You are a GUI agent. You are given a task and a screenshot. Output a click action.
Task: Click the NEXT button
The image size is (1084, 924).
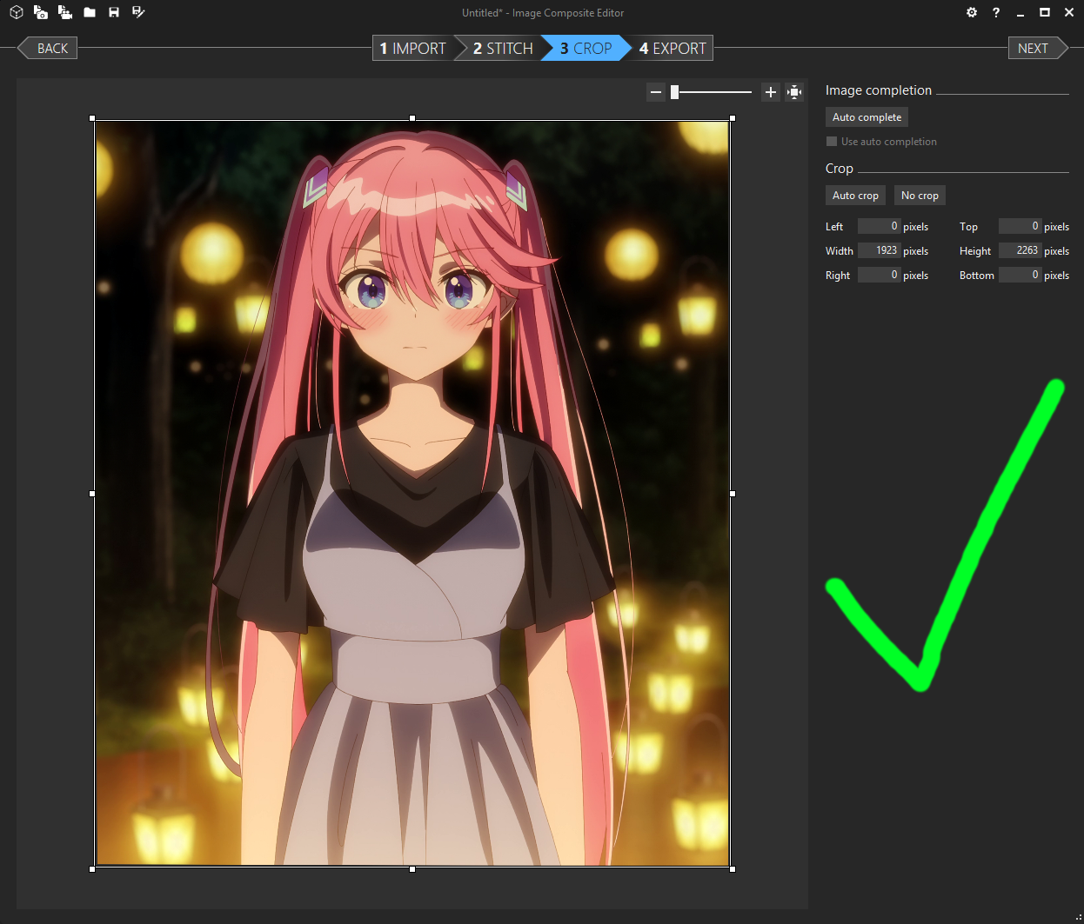[1038, 48]
